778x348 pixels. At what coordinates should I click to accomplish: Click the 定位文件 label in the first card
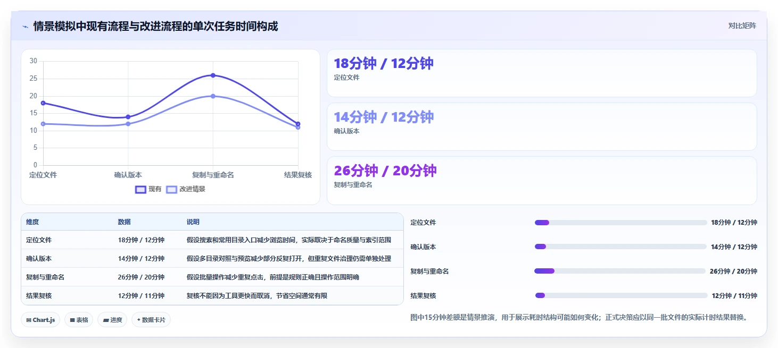tap(346, 78)
